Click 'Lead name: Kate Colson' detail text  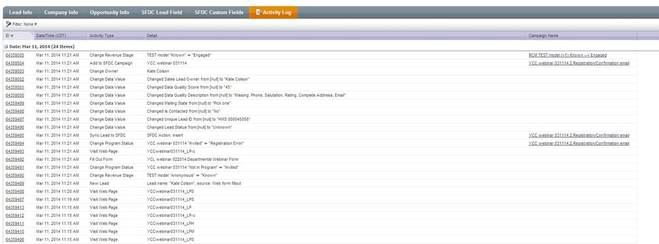coord(194,183)
